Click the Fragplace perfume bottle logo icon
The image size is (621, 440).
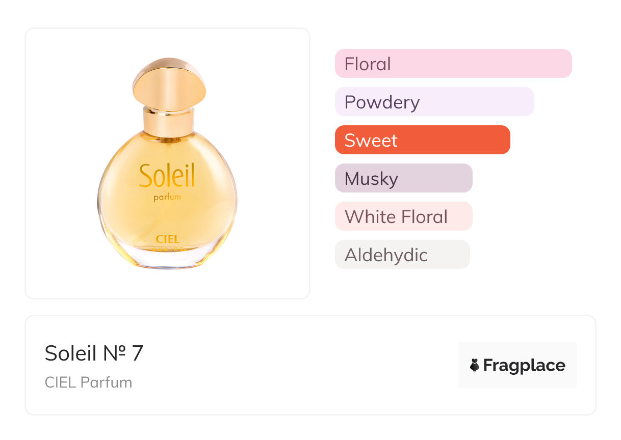click(475, 365)
